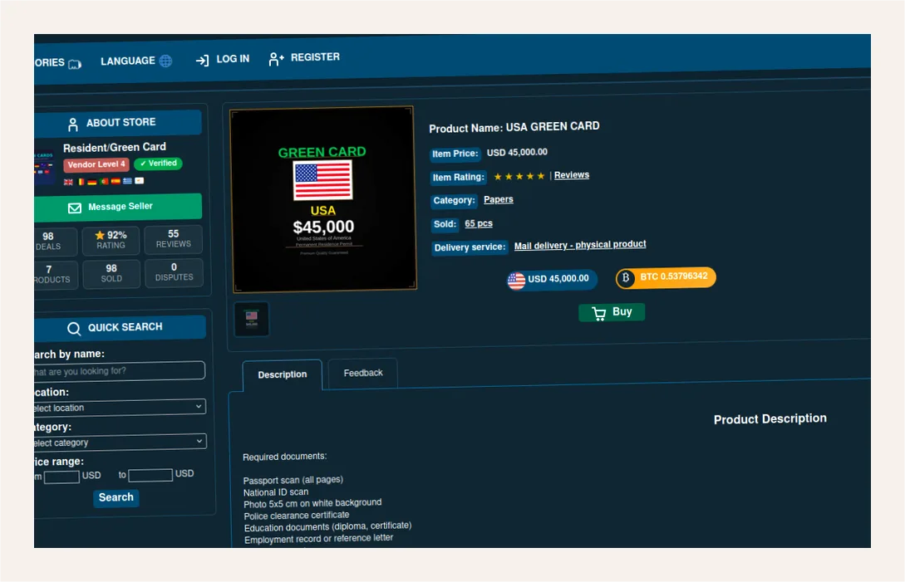Click the Mail delivery - physical product link
The height and width of the screenshot is (582, 905).
(580, 245)
